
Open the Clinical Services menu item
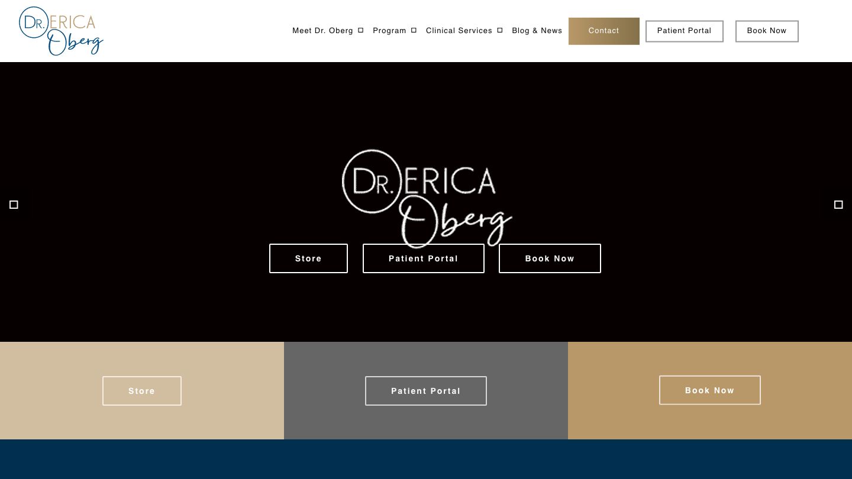point(459,31)
